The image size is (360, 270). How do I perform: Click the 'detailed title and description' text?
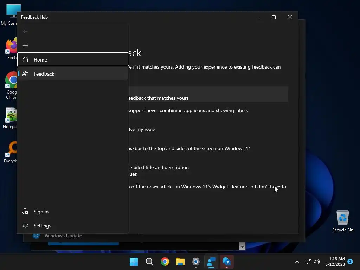pyautogui.click(x=159, y=167)
